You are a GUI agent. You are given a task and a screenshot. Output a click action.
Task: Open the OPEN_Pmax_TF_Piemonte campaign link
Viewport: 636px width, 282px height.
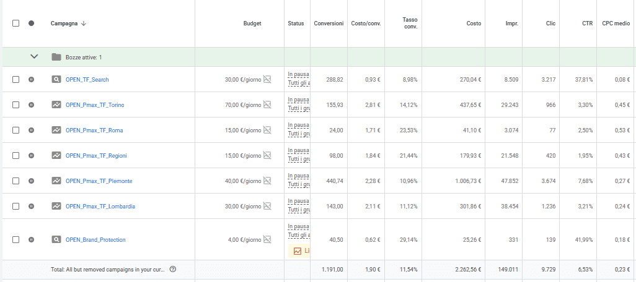click(99, 181)
